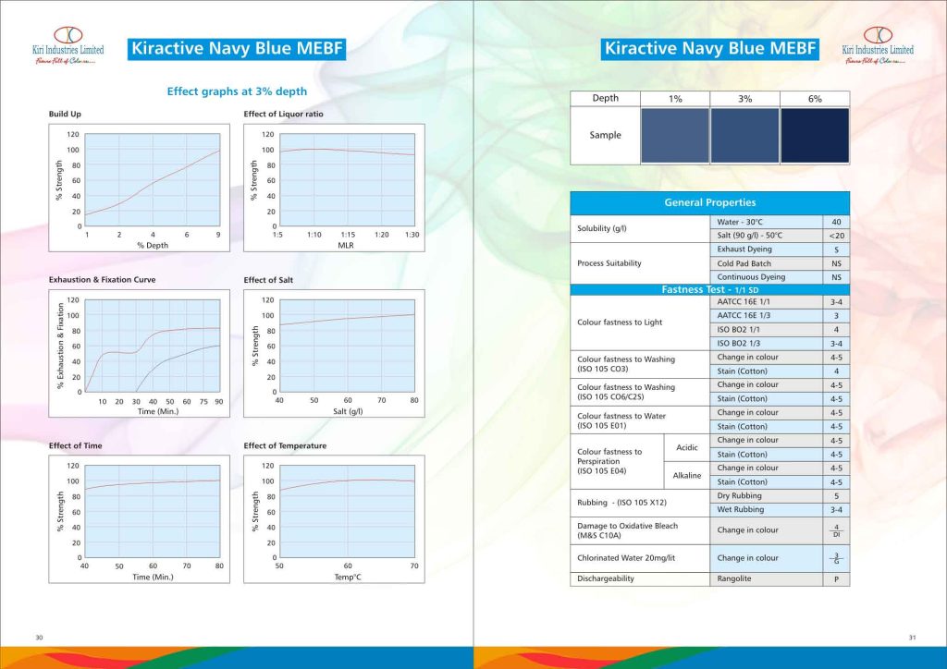Click page number 31
Viewport: 947px width, 669px height.
pos(913,638)
